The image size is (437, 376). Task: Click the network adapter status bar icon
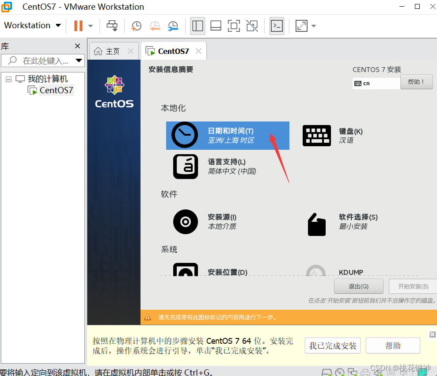[x=352, y=372]
